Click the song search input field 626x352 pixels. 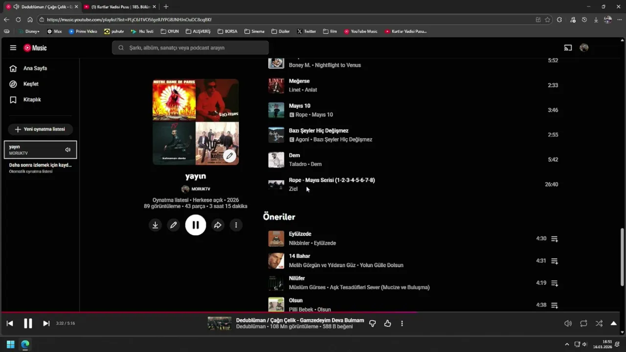[190, 48]
